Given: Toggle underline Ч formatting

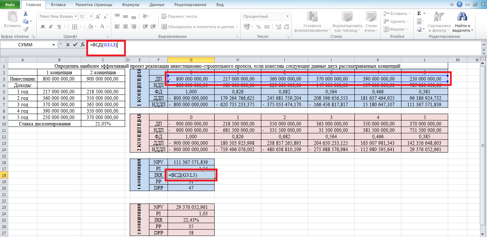Looking at the screenshot, I should point(59,27).
